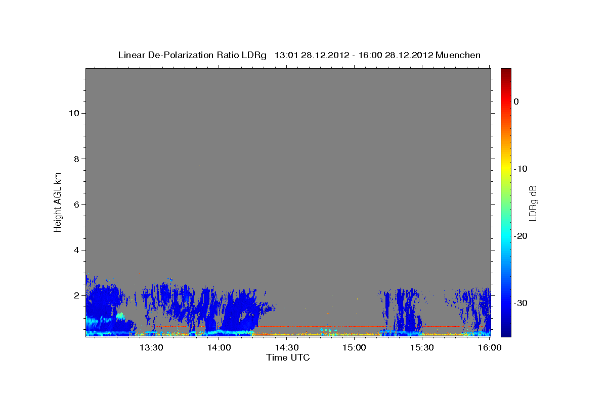Screen dimensions: 607x404
Task: Click the 13:30 time tick label
Action: (x=151, y=347)
